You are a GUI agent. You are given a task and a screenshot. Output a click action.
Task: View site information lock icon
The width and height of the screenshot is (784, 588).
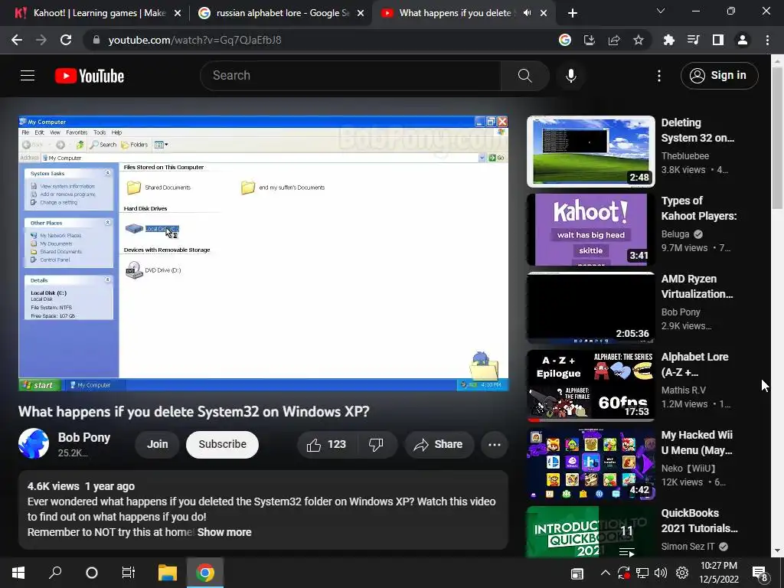click(x=96, y=40)
